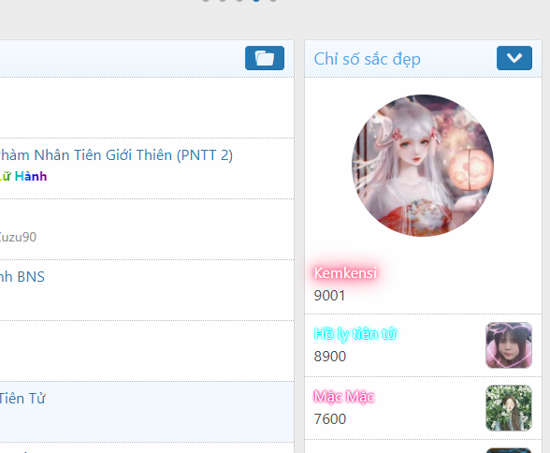Select the active blue carousel dot
Viewport: 550px width, 453px height.
pos(256,0)
